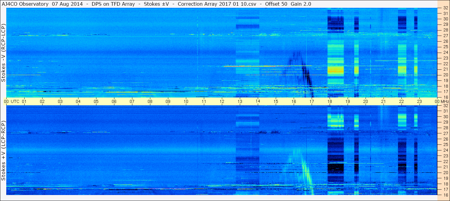The image size is (450, 201).
Task: Click hour 22 on the UTC time axis
Action: click(x=401, y=101)
